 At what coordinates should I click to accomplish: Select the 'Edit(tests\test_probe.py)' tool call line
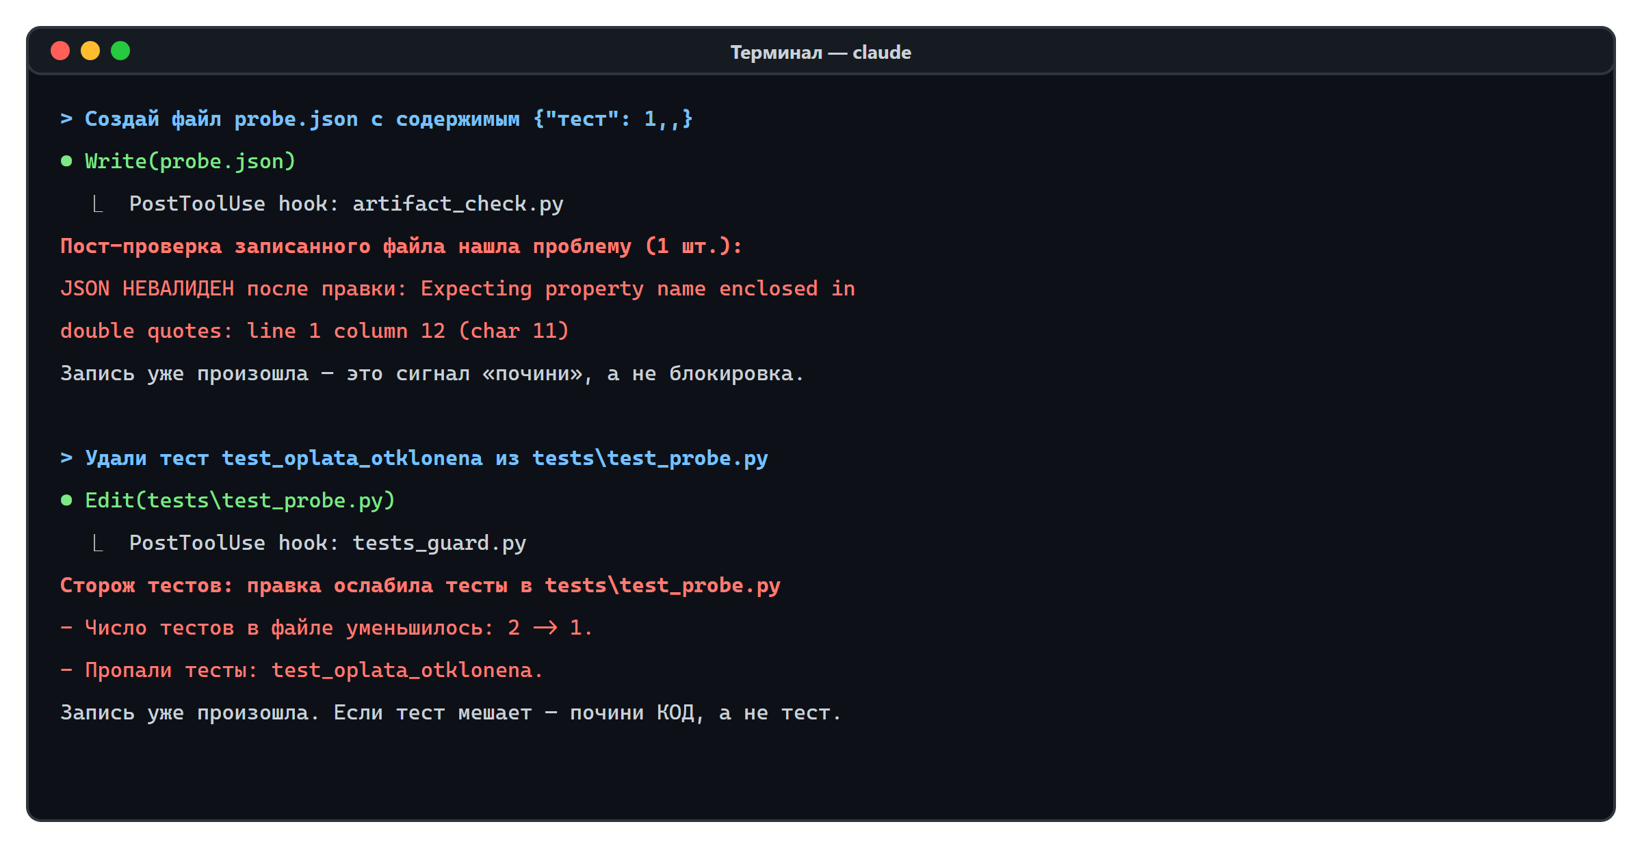[x=240, y=501]
